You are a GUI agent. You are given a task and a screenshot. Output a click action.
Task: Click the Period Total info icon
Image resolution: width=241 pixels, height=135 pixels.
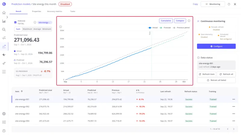pos(35,22)
